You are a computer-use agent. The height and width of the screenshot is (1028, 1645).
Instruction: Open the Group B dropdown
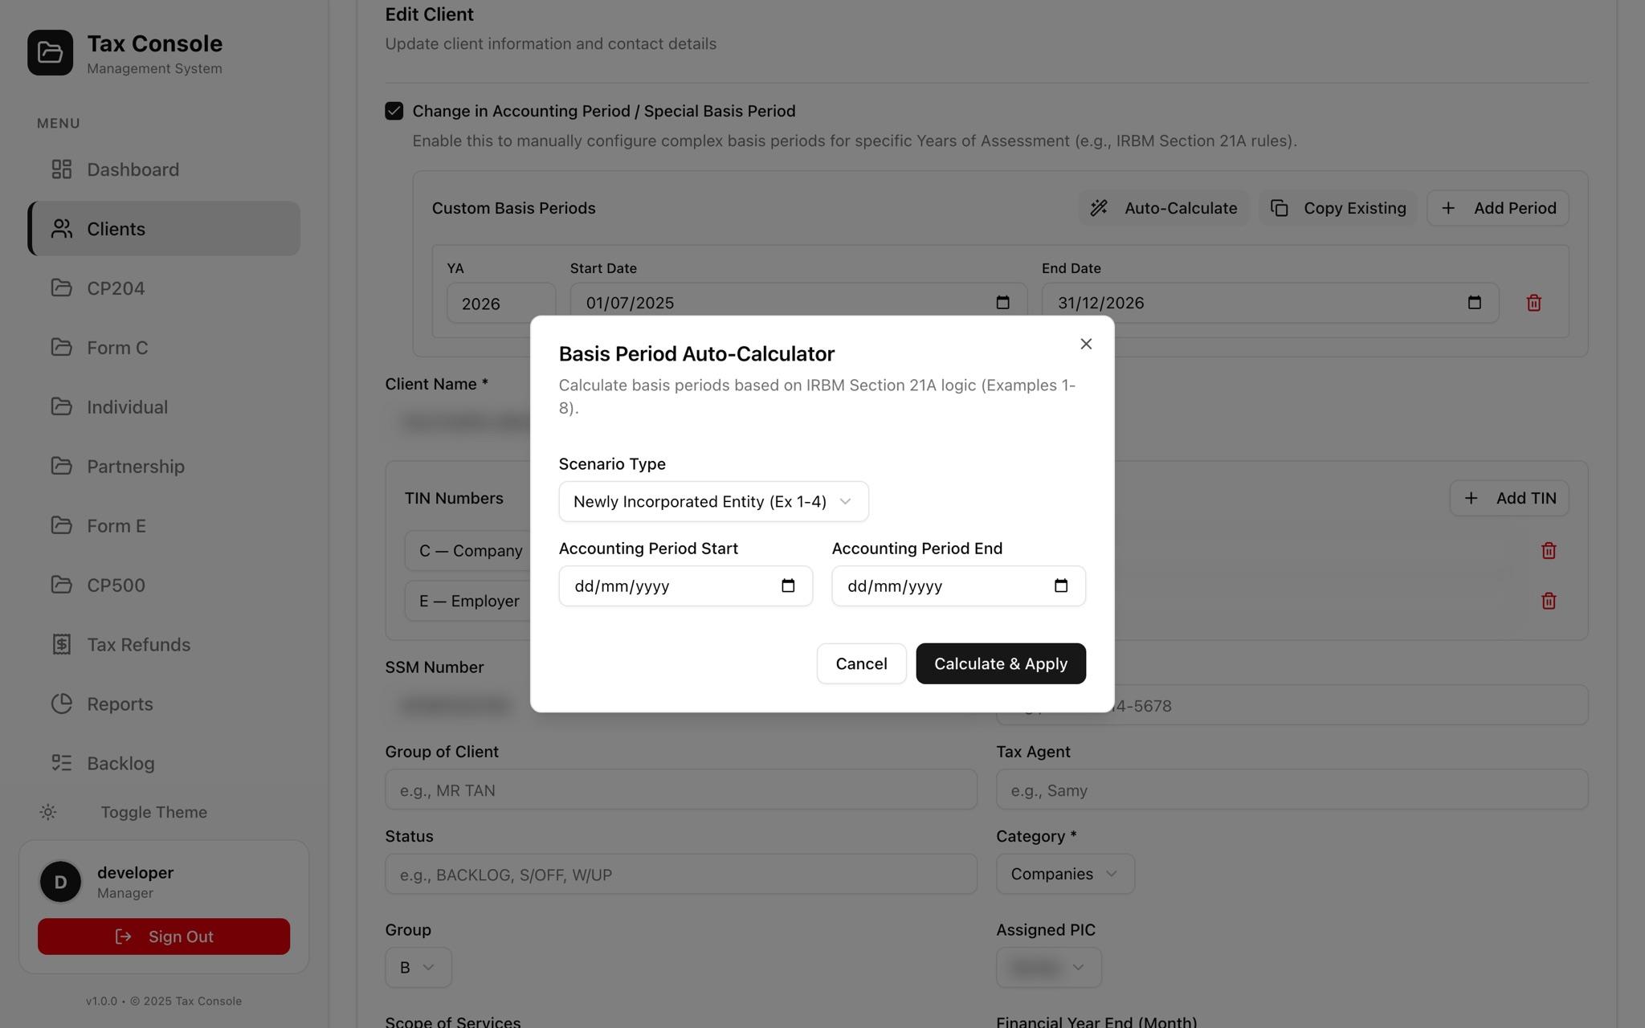pos(418,968)
